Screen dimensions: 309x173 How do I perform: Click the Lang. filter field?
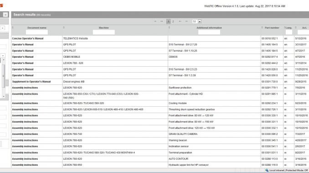pyautogui.click(x=288, y=32)
